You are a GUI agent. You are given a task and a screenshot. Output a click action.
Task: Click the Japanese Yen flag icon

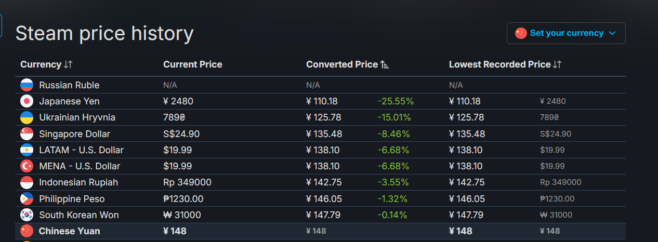[x=27, y=101]
